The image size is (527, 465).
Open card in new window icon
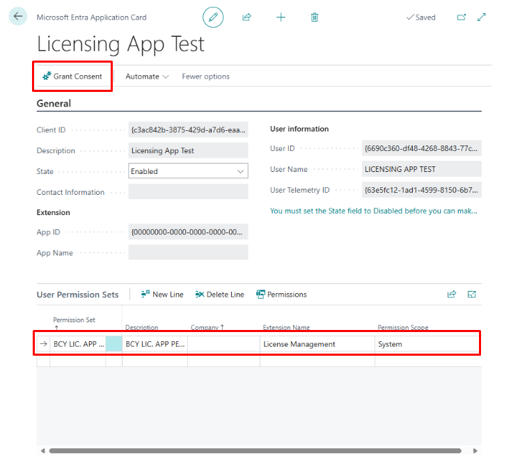(461, 17)
